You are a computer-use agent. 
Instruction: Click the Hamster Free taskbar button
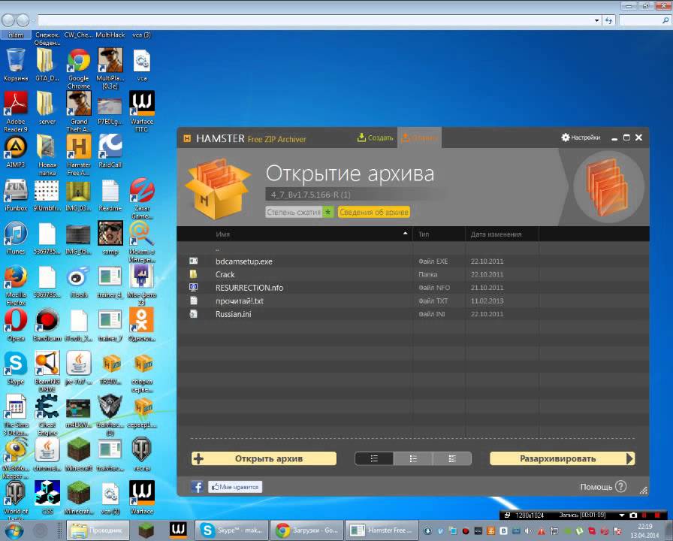[382, 530]
